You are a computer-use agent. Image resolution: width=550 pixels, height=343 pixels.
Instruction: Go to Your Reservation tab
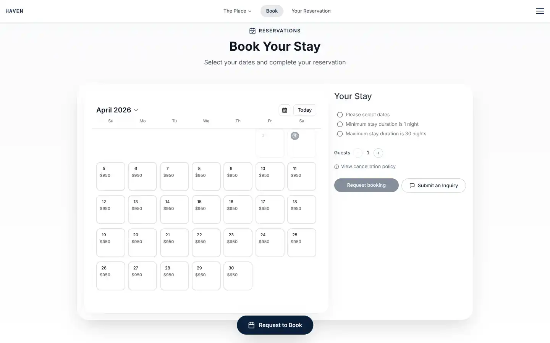coord(311,11)
